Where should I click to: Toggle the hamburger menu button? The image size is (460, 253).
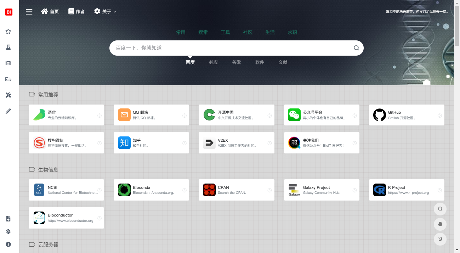pyautogui.click(x=29, y=12)
